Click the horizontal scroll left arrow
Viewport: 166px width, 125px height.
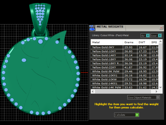coord(93,91)
